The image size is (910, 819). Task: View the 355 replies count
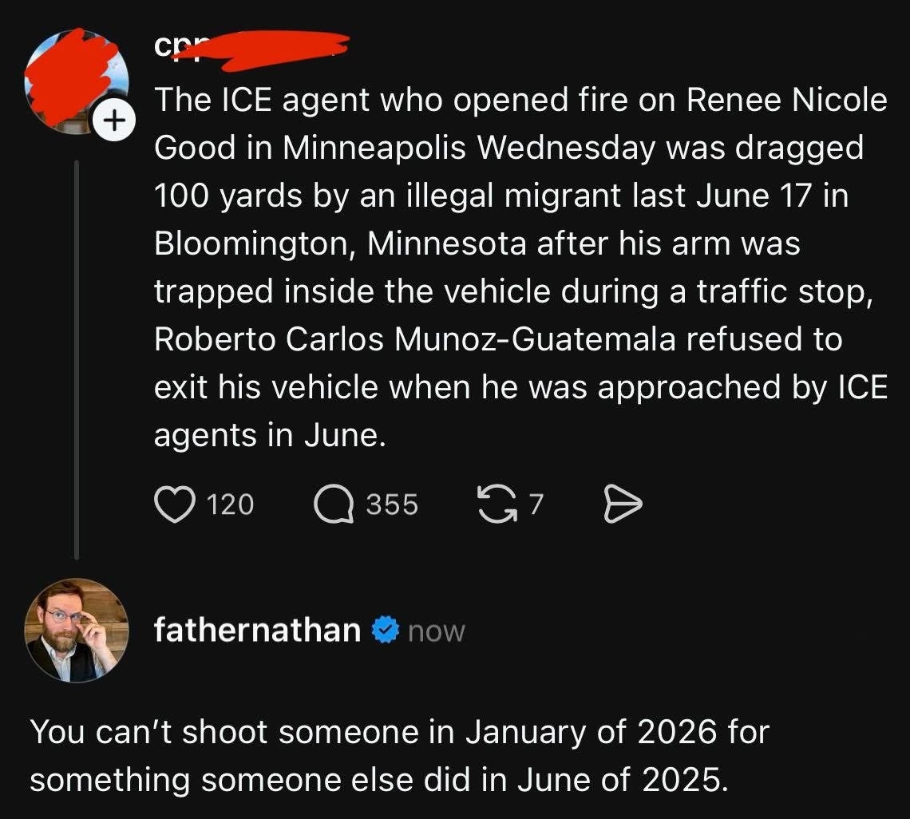[392, 504]
